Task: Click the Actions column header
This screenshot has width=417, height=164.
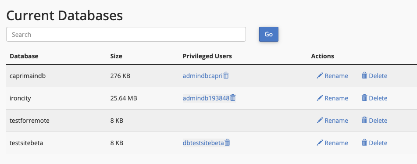Action: tap(323, 56)
